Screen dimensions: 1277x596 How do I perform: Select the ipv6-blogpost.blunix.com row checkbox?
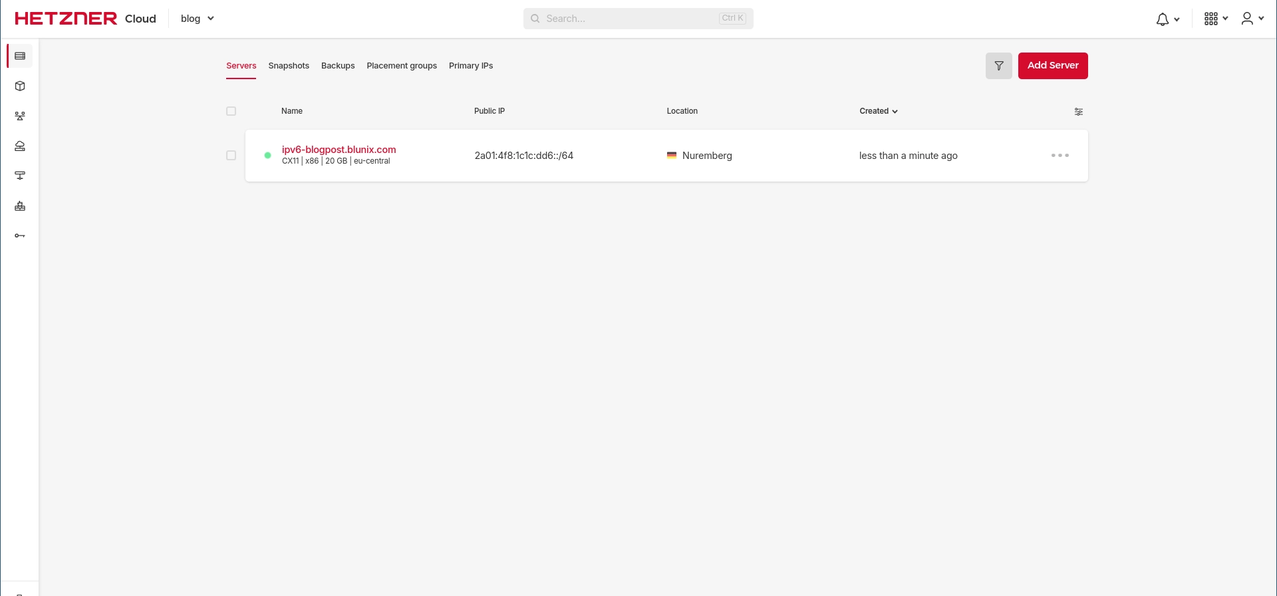click(231, 156)
